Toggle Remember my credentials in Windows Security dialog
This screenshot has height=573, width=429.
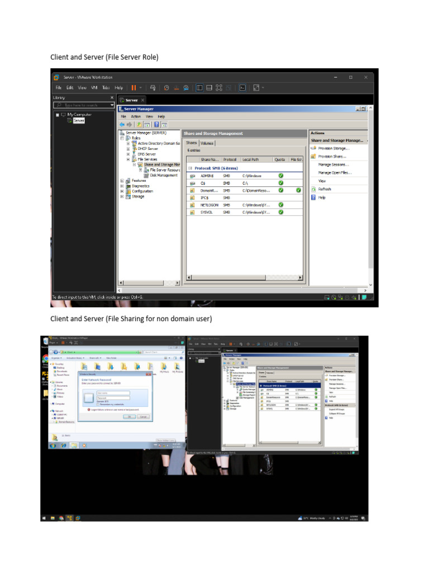(x=98, y=404)
